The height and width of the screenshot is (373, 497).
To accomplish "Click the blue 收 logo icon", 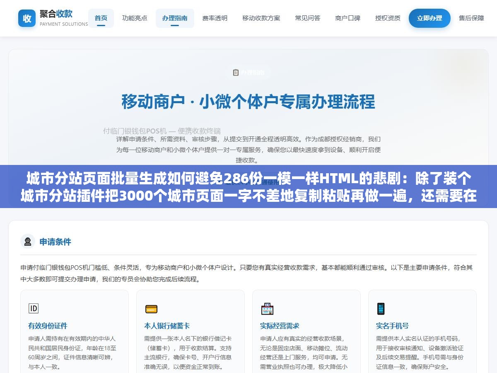I will pos(27,18).
